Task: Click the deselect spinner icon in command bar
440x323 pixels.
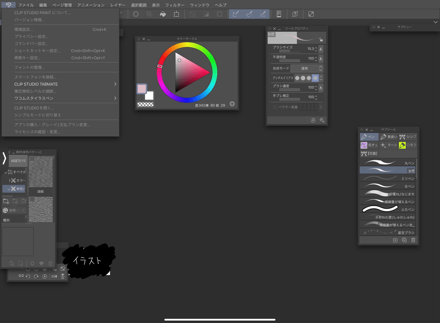Action: click(x=136, y=14)
